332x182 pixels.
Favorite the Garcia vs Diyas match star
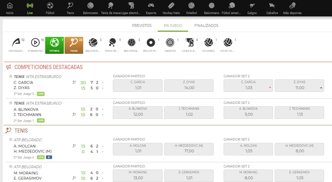[11, 76]
